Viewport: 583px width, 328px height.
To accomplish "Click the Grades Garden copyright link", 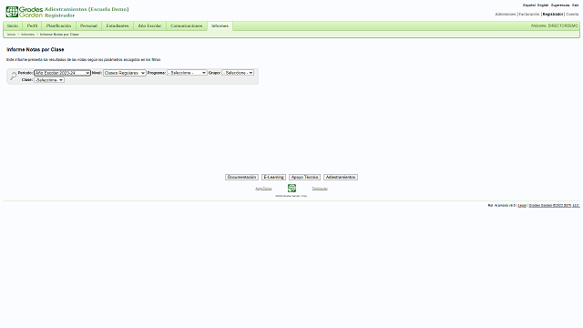I will tap(555, 205).
